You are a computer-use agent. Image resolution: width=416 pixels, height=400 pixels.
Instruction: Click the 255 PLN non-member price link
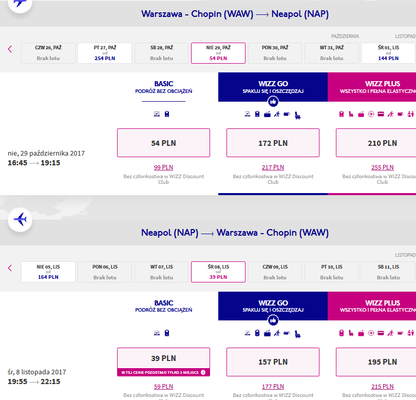(382, 167)
